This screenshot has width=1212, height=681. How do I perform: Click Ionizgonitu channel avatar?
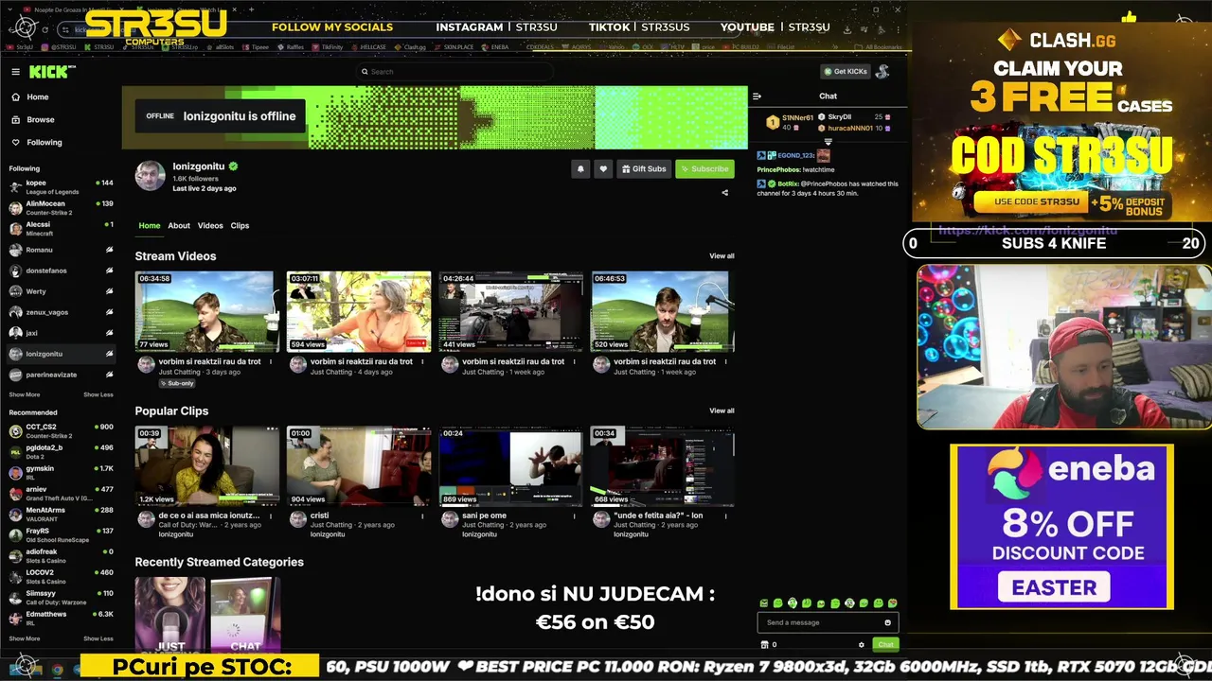point(150,175)
